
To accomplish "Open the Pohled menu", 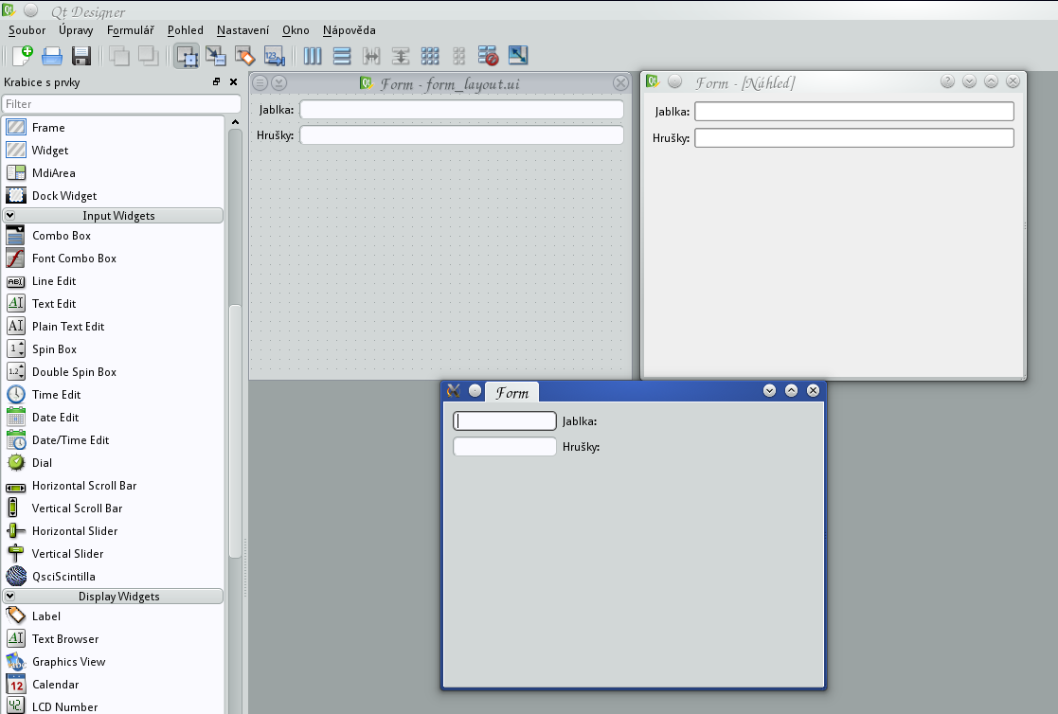I will point(186,29).
